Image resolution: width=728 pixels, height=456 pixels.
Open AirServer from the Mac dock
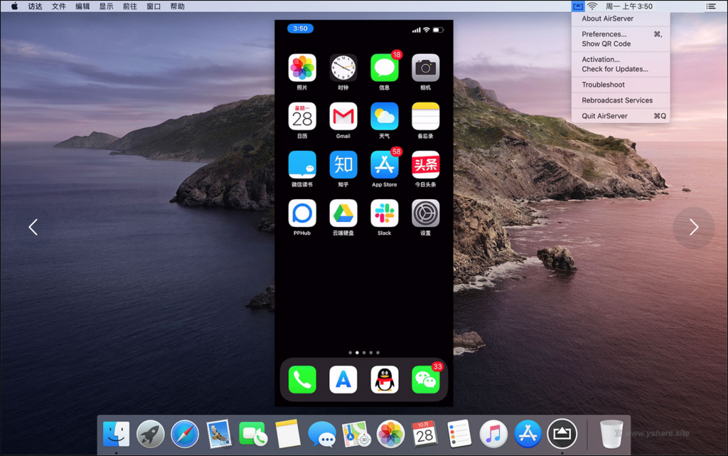click(562, 434)
